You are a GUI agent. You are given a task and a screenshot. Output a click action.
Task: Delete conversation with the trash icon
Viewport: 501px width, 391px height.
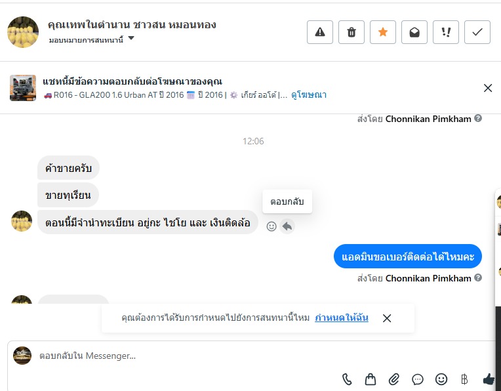pos(351,32)
